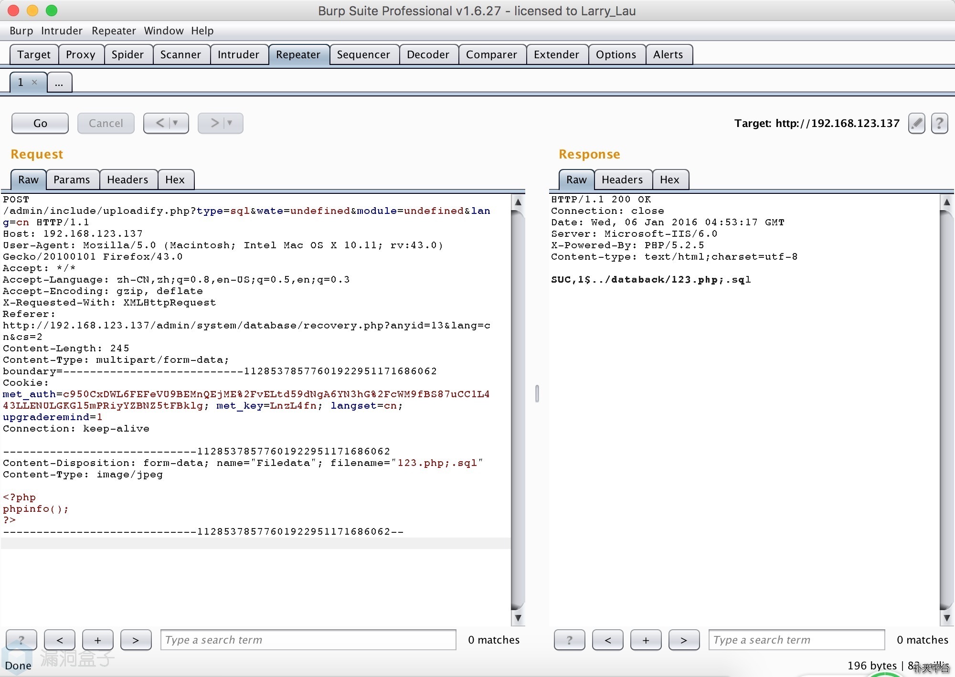Click the pane divider handle between request and response
Screen dimensions: 955x677
[x=537, y=394]
